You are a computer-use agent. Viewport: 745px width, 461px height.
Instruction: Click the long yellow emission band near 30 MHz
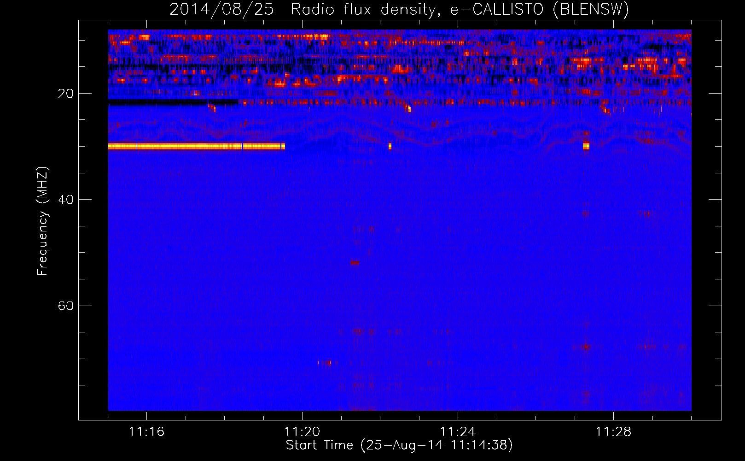click(x=197, y=147)
